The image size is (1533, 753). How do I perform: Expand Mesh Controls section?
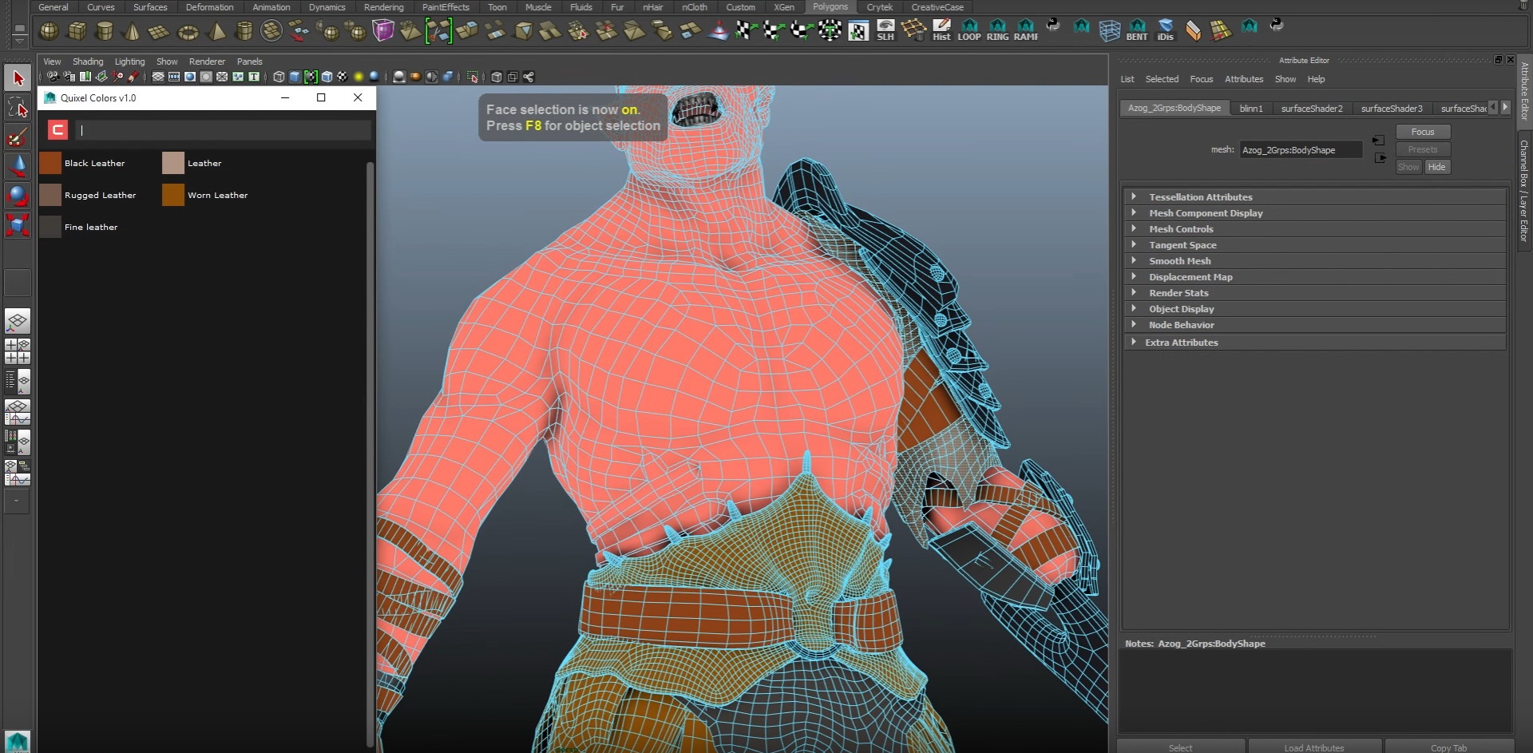tap(1314, 228)
